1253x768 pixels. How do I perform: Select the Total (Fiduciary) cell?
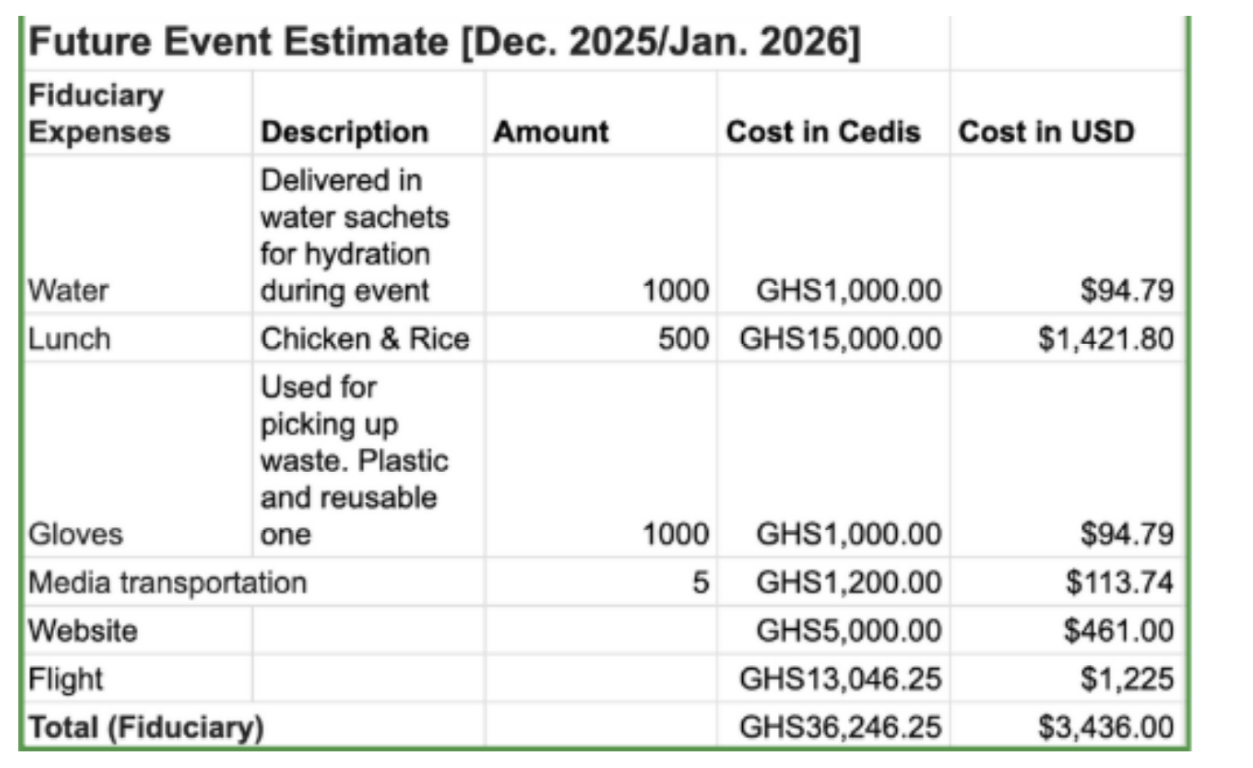(146, 727)
